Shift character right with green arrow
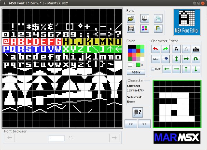This screenshot has height=150, width=207. (176, 69)
